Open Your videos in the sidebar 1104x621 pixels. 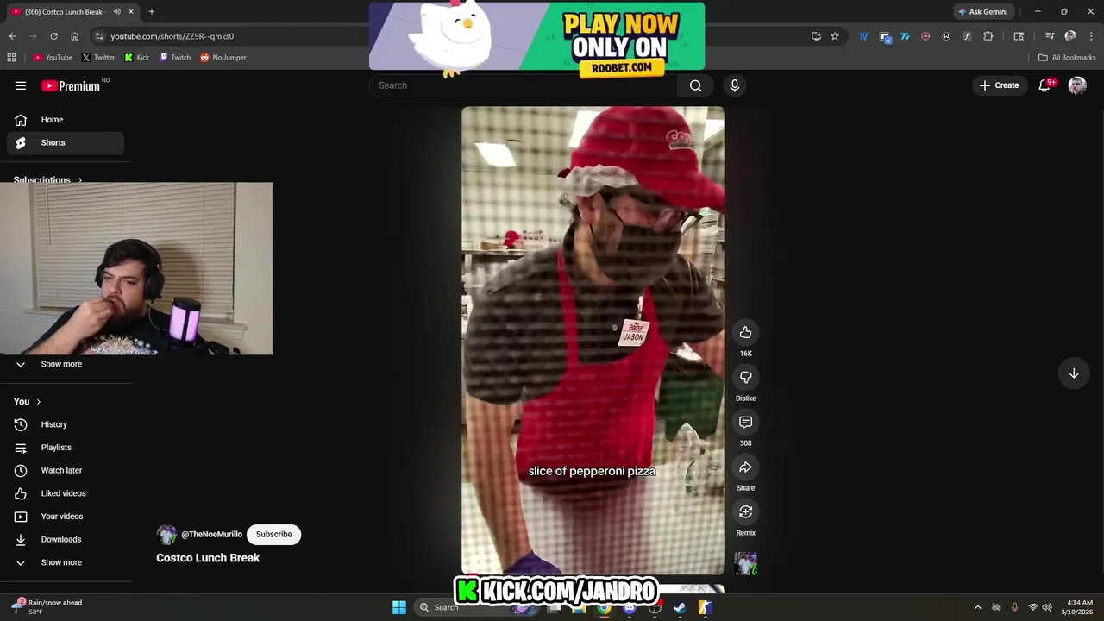pyautogui.click(x=66, y=517)
